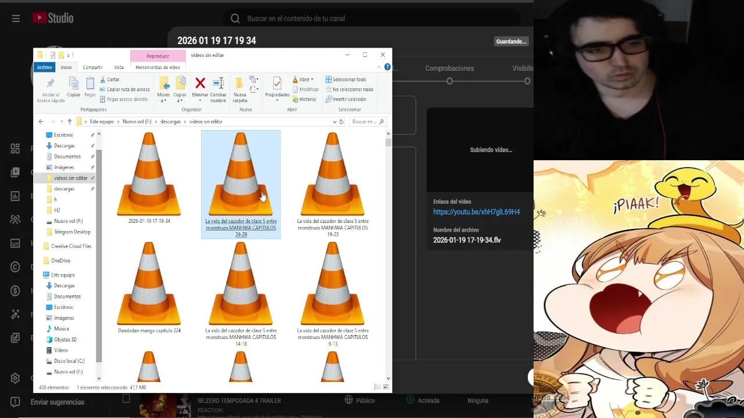Click the red Eliminar X icon

200,83
